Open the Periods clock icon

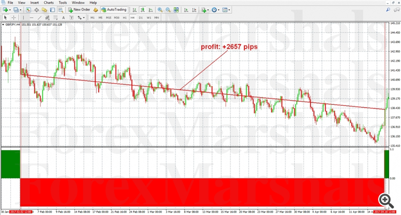click(214, 10)
